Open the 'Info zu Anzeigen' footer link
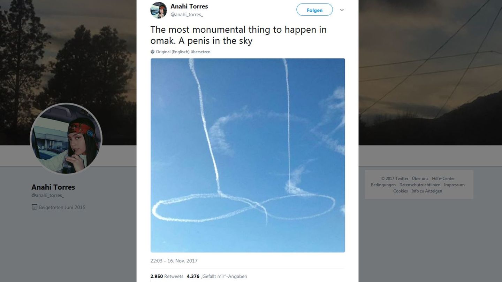Image resolution: width=502 pixels, height=282 pixels. point(427,191)
